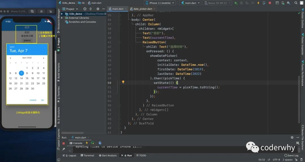Run the app with the green play button
Viewport: 305px width, 162px height.
click(x=236, y=3)
